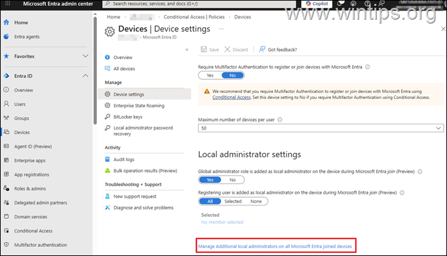Screen dimensions: 447x256
Task: Click the Agent ID (Preview) icon
Action: point(7,146)
